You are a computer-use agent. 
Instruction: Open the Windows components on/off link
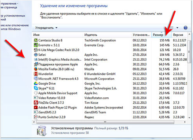15,27
